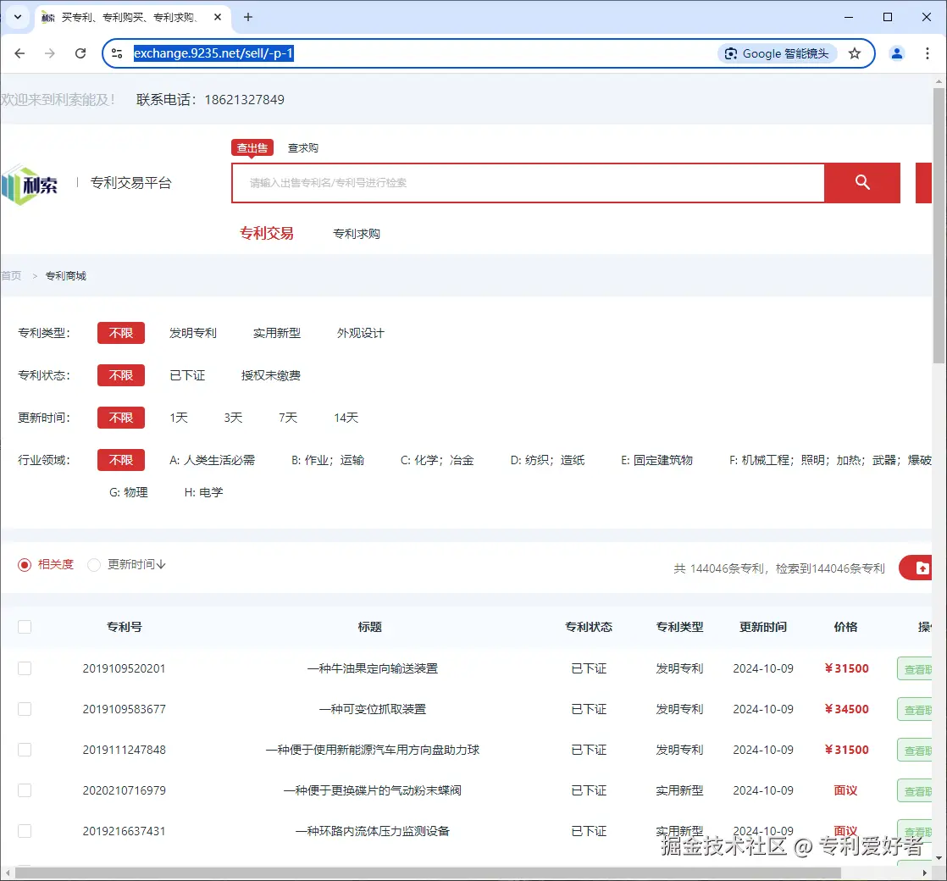The height and width of the screenshot is (881, 947).
Task: Click 查看联系 for the first patent
Action: (x=918, y=668)
